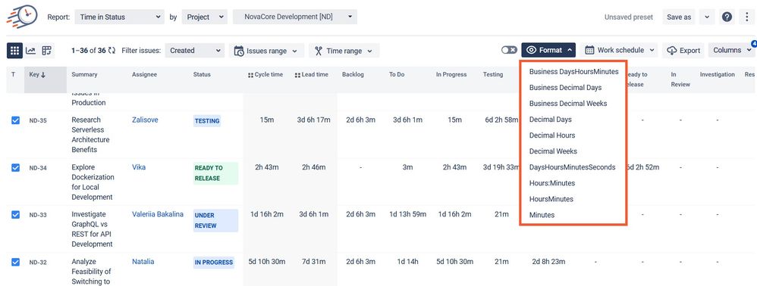This screenshot has height=286, width=757.
Task: Open the Report Time in Status dropdown
Action: tap(120, 17)
